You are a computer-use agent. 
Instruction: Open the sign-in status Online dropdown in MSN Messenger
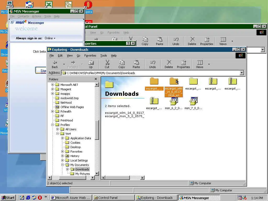coord(50,38)
